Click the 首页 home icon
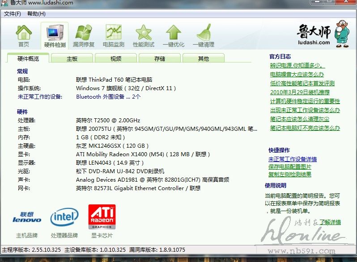 click(x=24, y=35)
